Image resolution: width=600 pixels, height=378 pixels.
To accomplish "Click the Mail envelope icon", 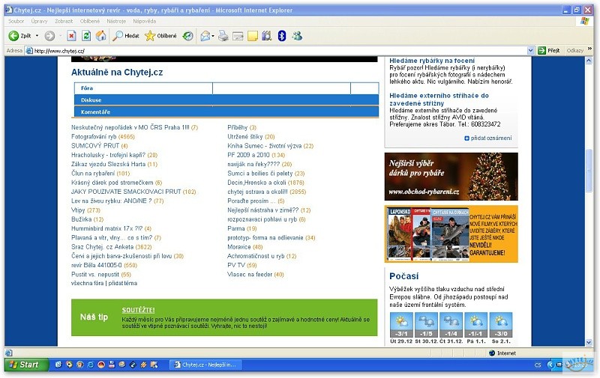I will pyautogui.click(x=205, y=36).
